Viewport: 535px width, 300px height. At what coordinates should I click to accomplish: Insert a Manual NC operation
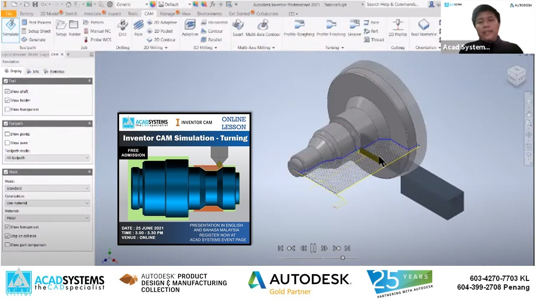[x=97, y=31]
